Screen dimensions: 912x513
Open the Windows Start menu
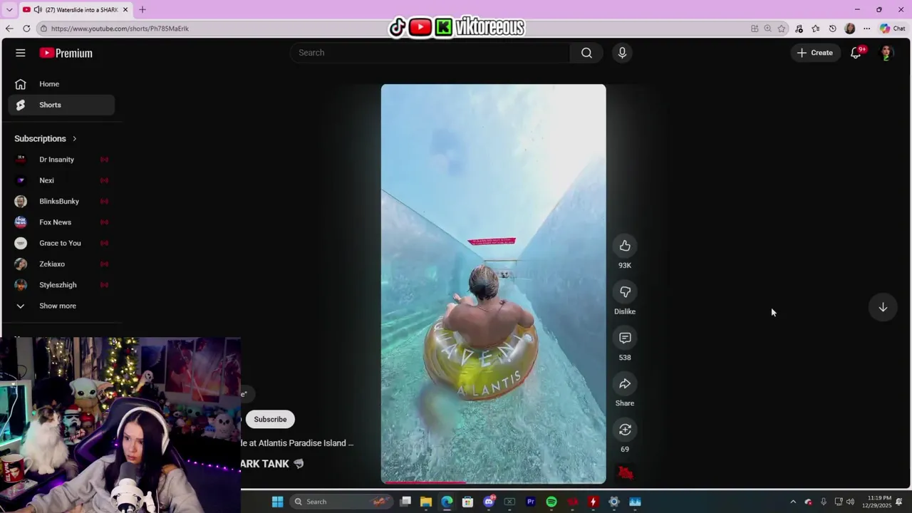(x=278, y=502)
